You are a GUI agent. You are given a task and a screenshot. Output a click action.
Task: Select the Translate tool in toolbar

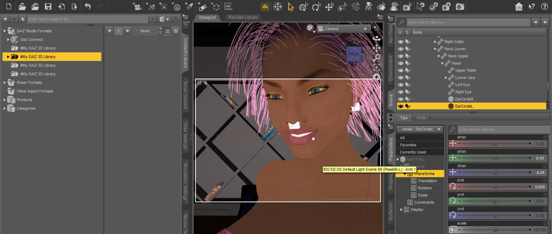click(329, 7)
